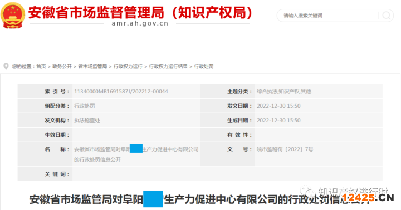The width and height of the screenshot is (401, 210).
Task: Click the amr.ah.gov.cn domain text
Action: pos(140,23)
